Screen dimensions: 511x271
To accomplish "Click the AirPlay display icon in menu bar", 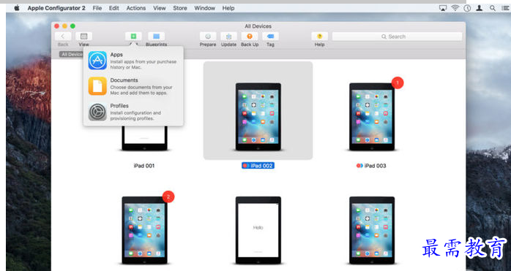I will click(443, 8).
